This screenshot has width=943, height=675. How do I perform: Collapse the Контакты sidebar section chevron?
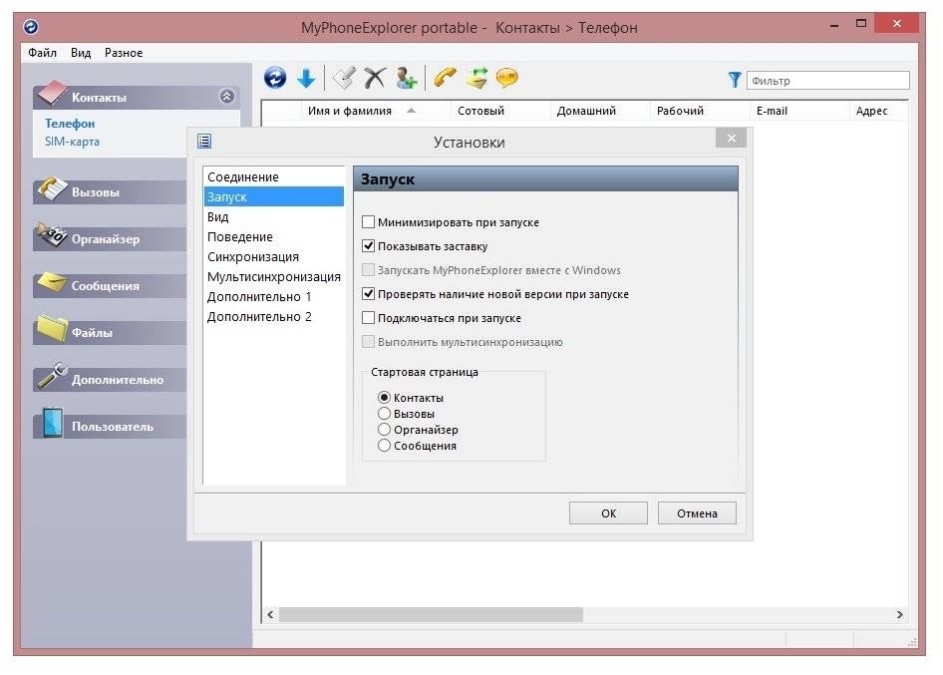[226, 97]
